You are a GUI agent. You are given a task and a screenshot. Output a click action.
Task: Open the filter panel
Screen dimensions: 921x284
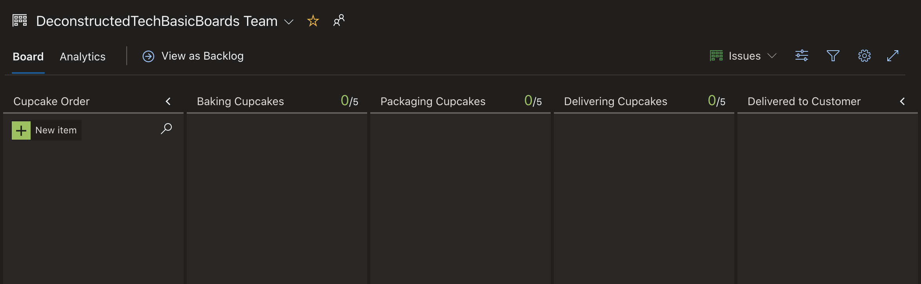(x=833, y=56)
